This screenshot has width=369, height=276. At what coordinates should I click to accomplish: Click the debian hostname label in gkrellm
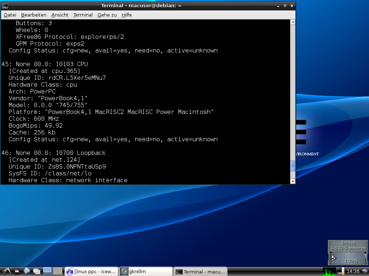(348, 243)
